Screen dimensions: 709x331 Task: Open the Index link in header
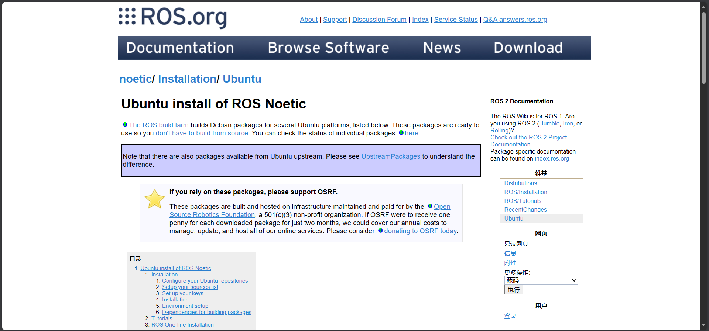(x=420, y=20)
